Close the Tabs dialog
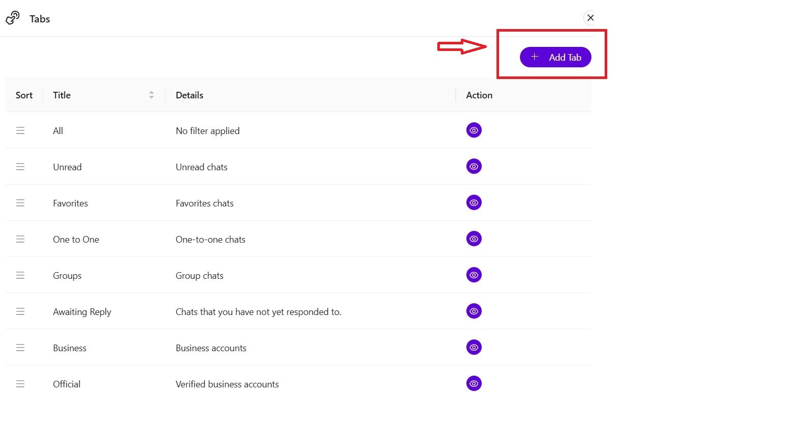This screenshot has height=446, width=794. pos(590,17)
